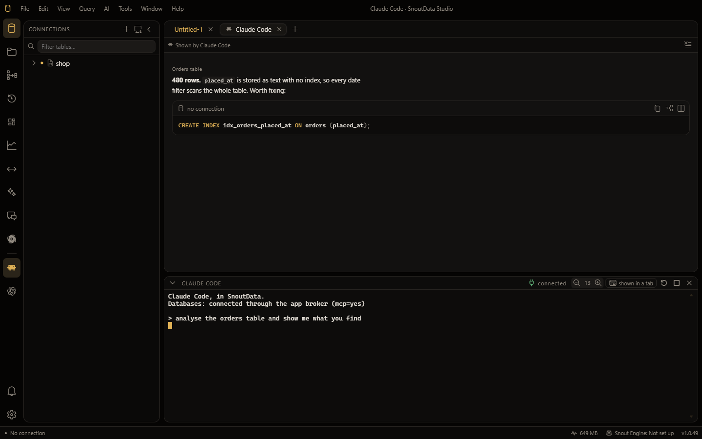Zoom in the Claude Code terminal
Screen dimensions: 702x439
pos(598,283)
